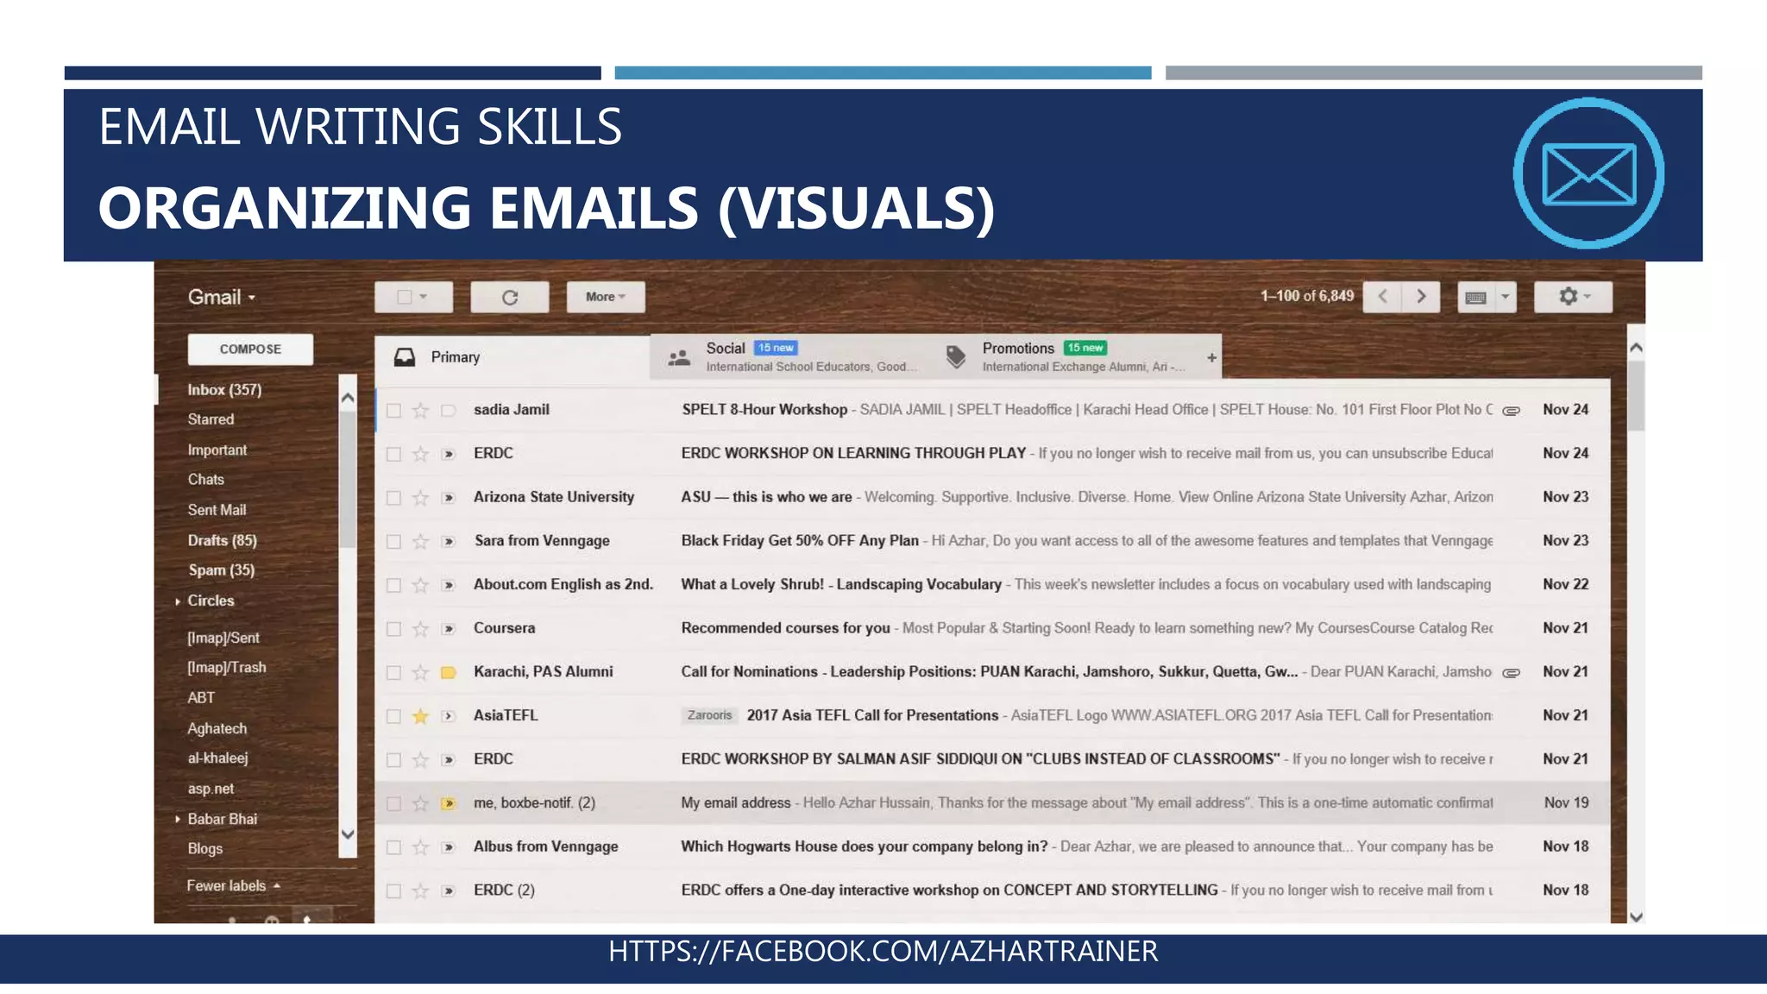Click the Primary tab inbox icon

405,357
